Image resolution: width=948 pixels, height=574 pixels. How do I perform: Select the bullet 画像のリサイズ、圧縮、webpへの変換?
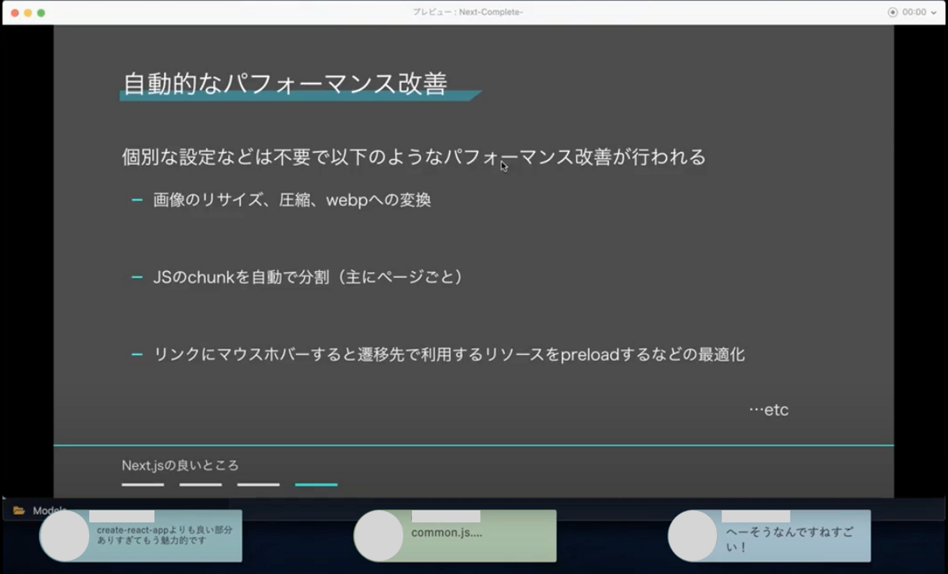pos(292,199)
